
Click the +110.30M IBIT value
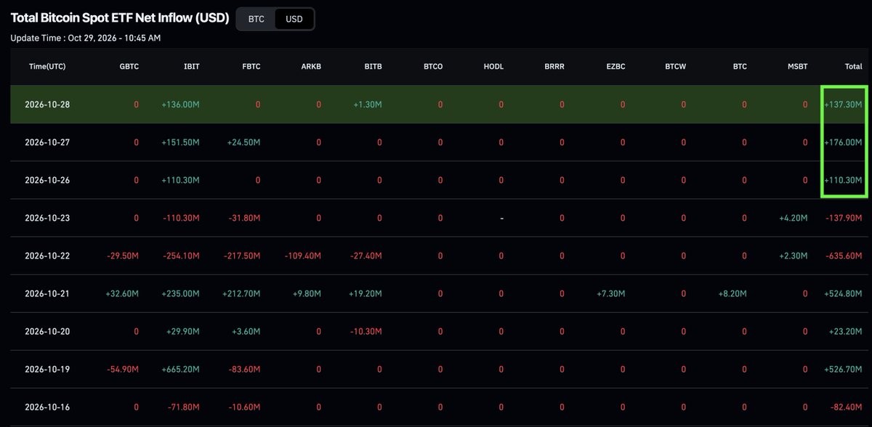[x=180, y=180]
